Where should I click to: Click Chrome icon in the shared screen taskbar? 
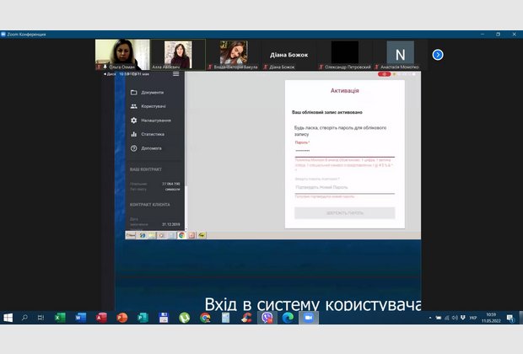(x=181, y=235)
